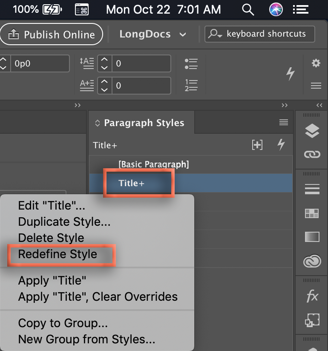328x351 pixels.
Task: Open the Links panel icon
Action: (x=312, y=155)
